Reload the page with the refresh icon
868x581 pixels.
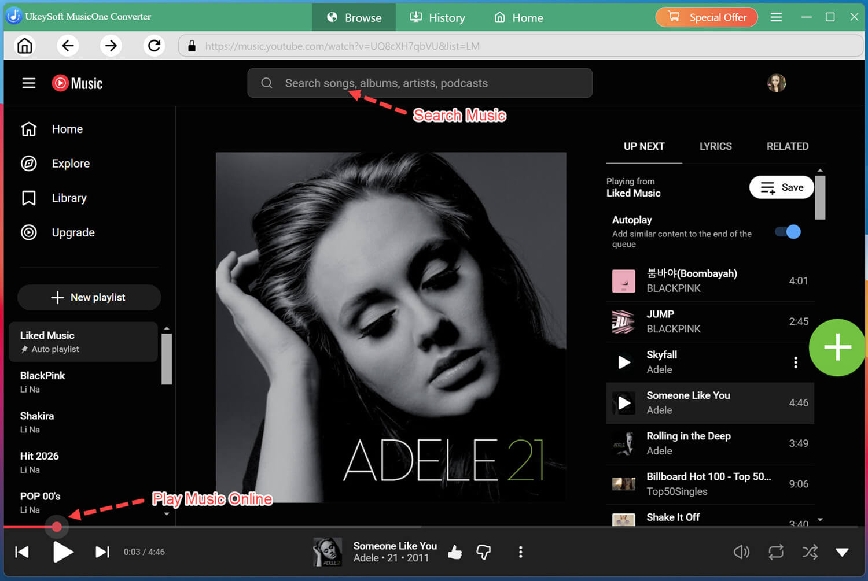(x=154, y=46)
